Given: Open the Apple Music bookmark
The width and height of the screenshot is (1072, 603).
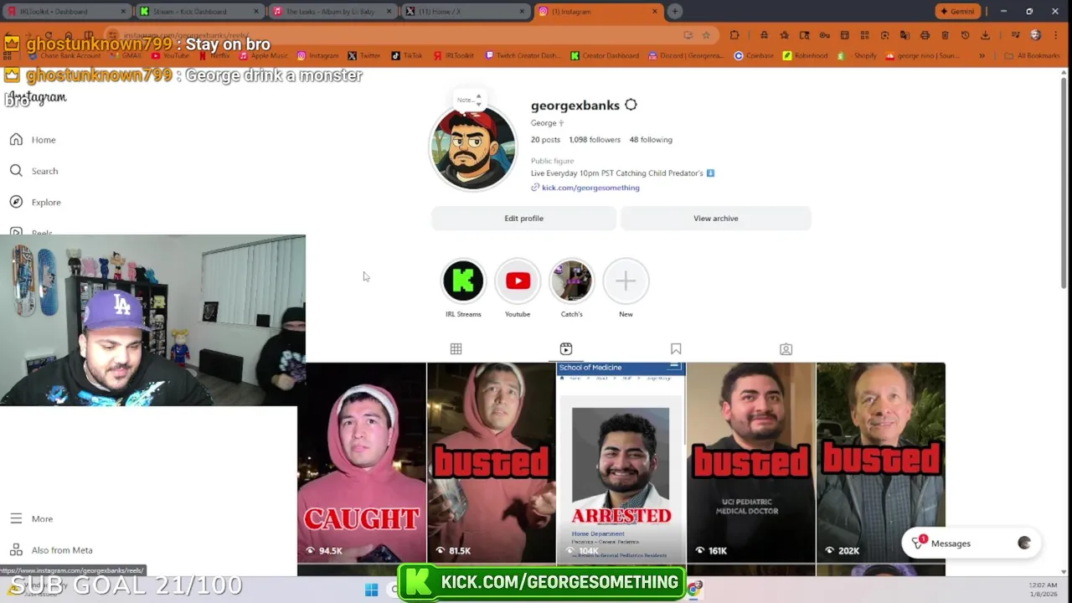Looking at the screenshot, I should pos(263,56).
